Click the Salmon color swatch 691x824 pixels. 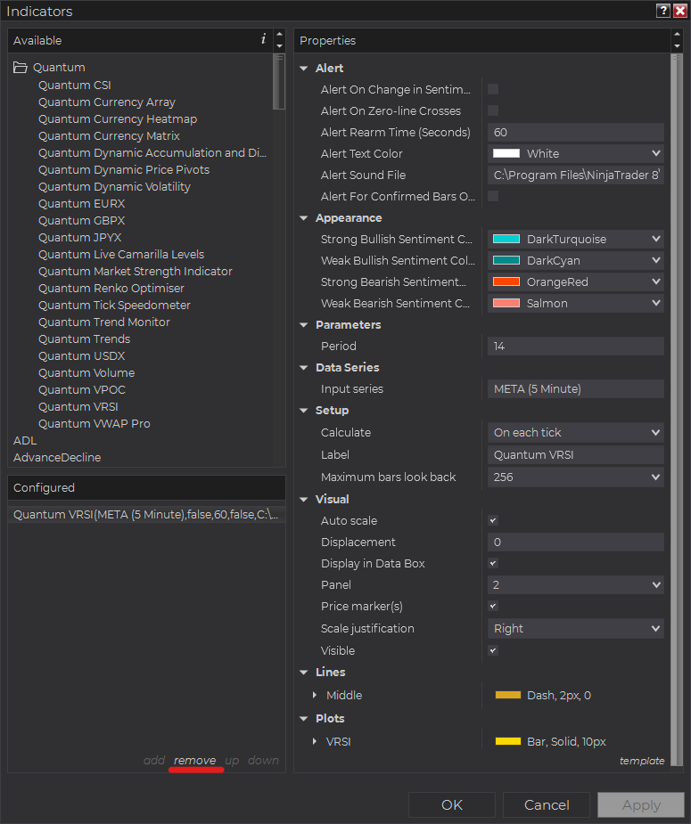pyautogui.click(x=506, y=303)
